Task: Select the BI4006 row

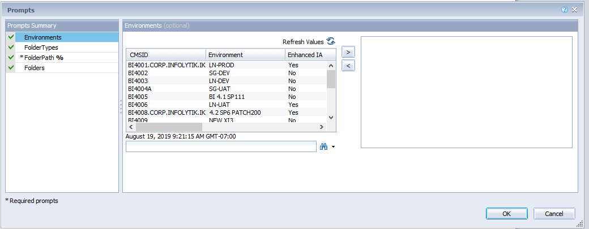Action: coord(227,104)
